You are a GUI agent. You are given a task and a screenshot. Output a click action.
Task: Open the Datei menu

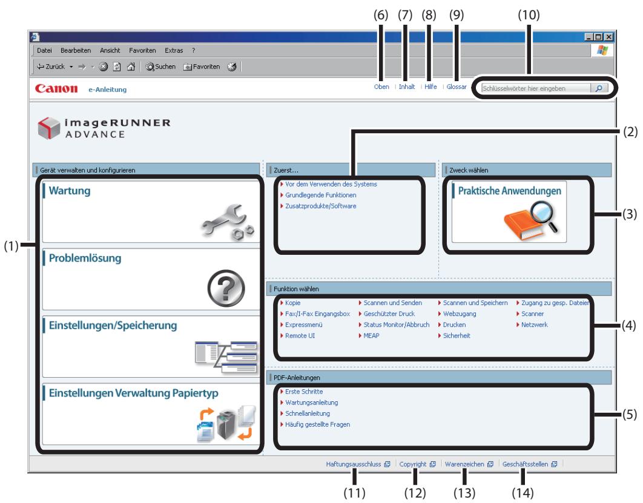tap(44, 49)
